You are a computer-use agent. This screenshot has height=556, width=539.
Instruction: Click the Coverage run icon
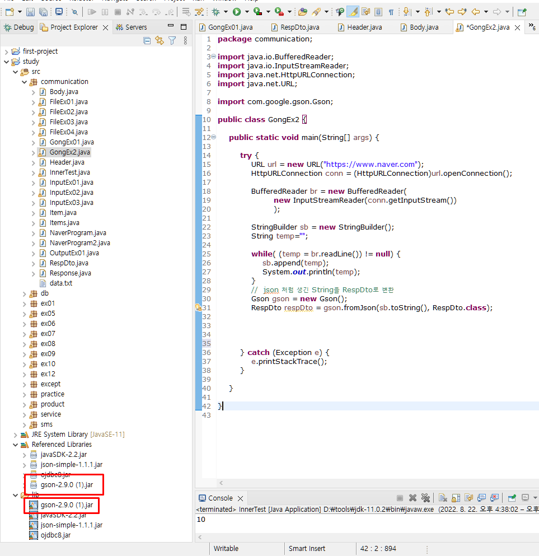pos(258,12)
